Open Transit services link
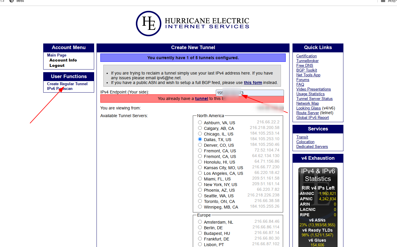Screen dimensions: 397x247 302,137
